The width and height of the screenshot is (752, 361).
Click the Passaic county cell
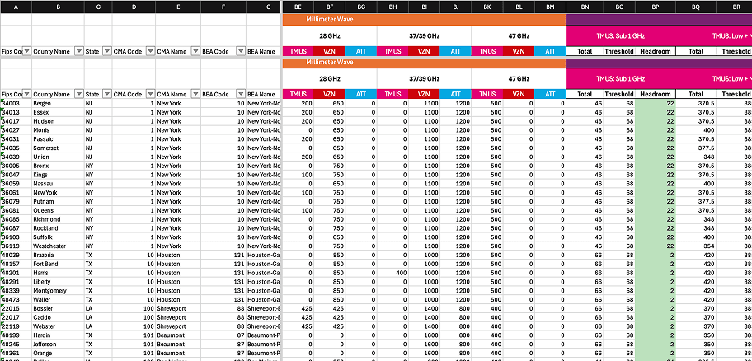click(x=58, y=139)
